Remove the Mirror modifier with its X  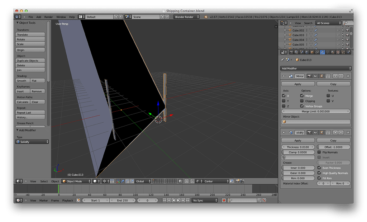(x=348, y=76)
